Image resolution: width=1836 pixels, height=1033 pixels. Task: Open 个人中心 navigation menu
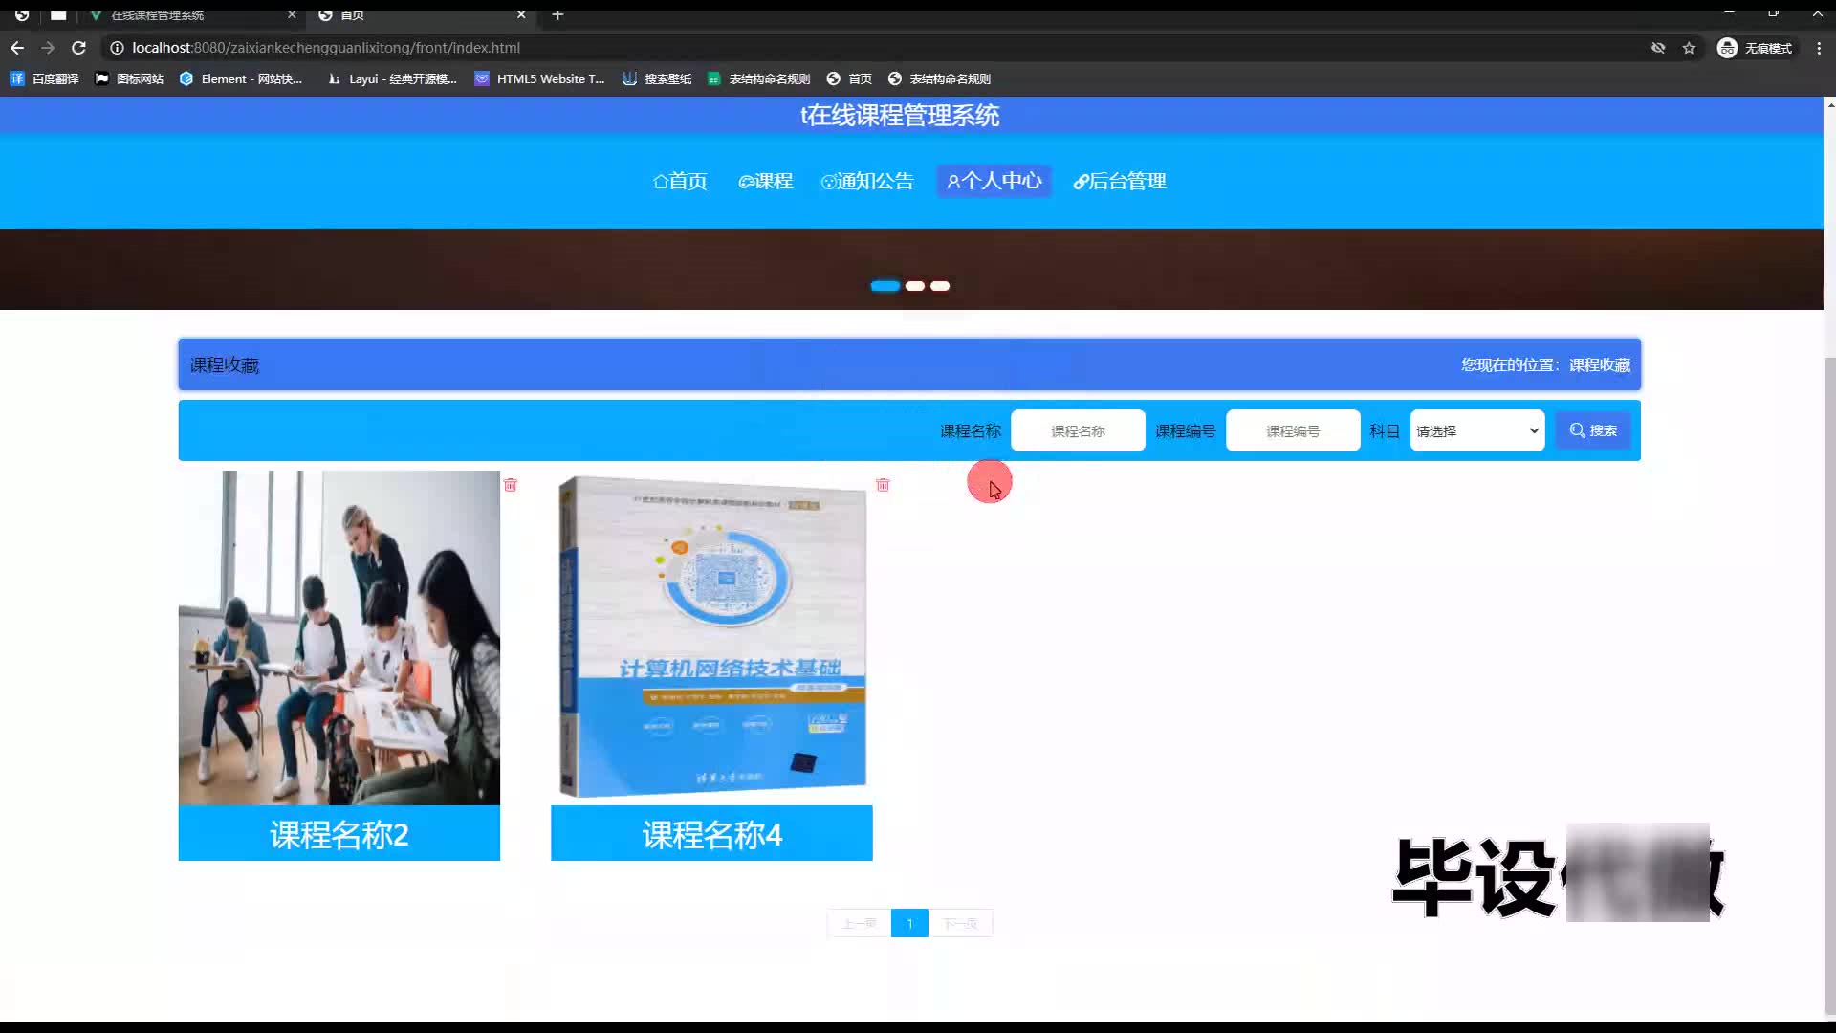(x=994, y=181)
